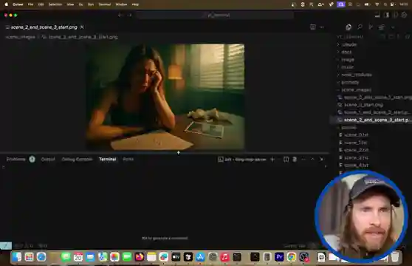Close the scene_2_end_scene_3_start.png tab
This screenshot has height=266, width=412.
82,27
